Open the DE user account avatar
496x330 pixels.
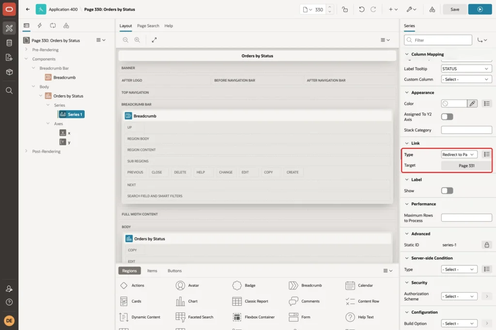[9, 320]
